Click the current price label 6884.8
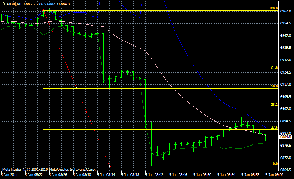Screen dimensions: 294x179 (x=286, y=137)
